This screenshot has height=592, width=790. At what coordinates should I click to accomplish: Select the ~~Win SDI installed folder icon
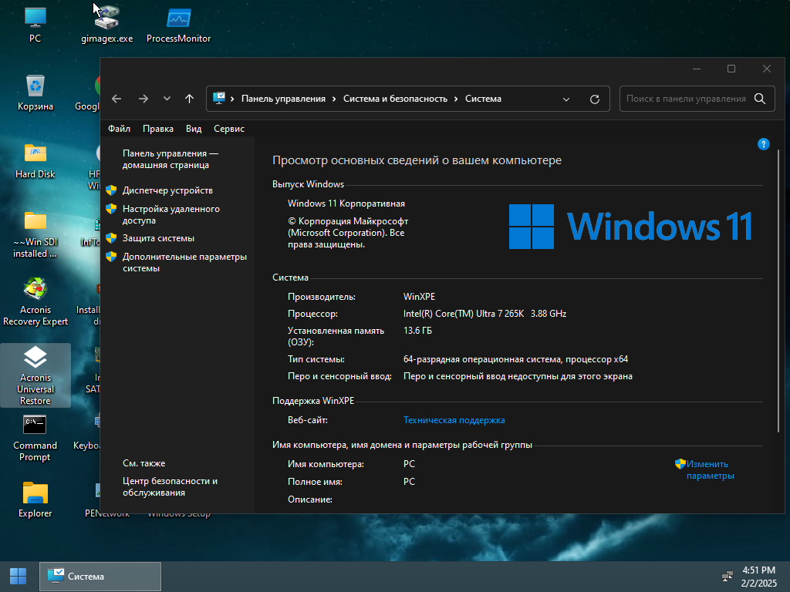[x=35, y=234]
